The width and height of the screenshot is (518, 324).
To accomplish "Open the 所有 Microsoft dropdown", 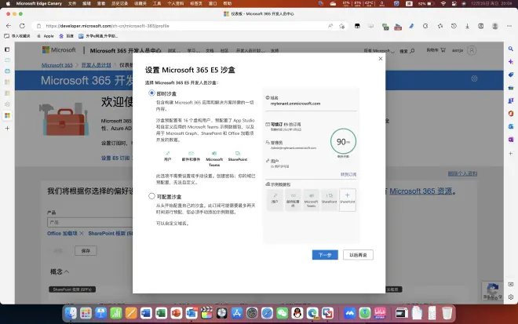I will coord(379,51).
